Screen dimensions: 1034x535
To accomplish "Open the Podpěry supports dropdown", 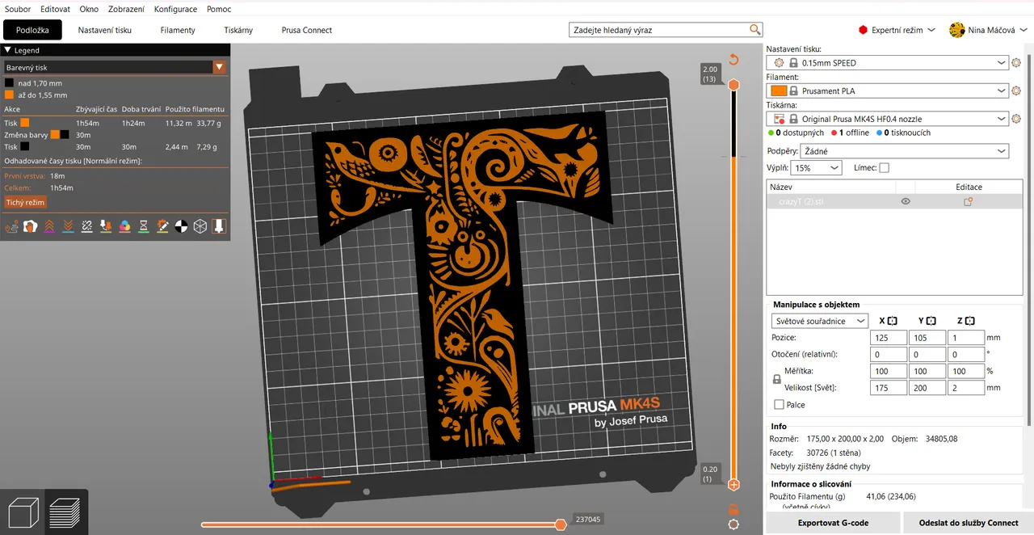I will 903,151.
